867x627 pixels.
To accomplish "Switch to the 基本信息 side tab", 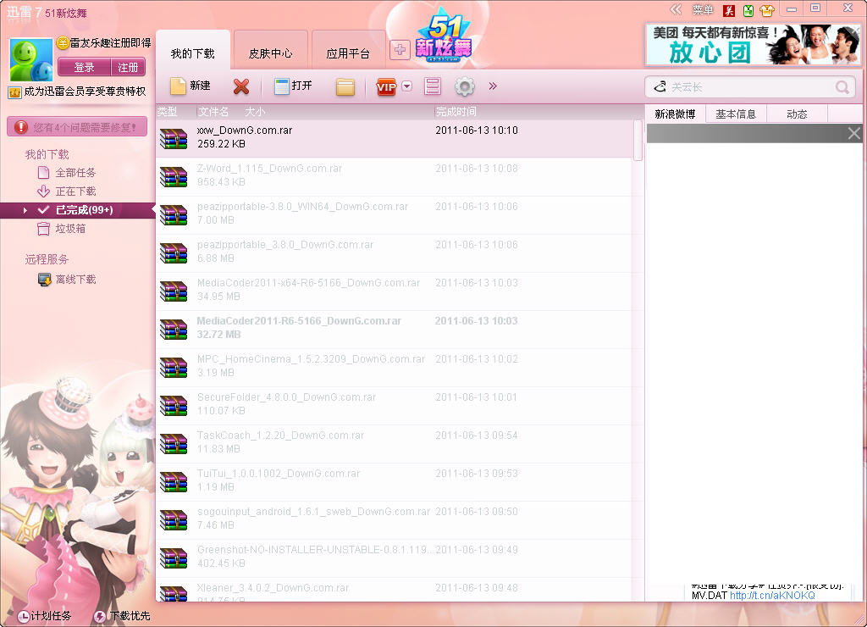I will pos(736,114).
